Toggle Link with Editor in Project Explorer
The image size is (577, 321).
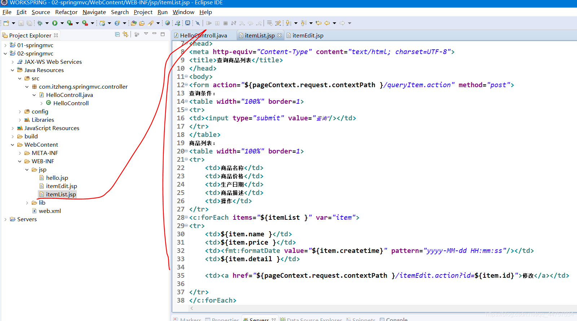125,34
